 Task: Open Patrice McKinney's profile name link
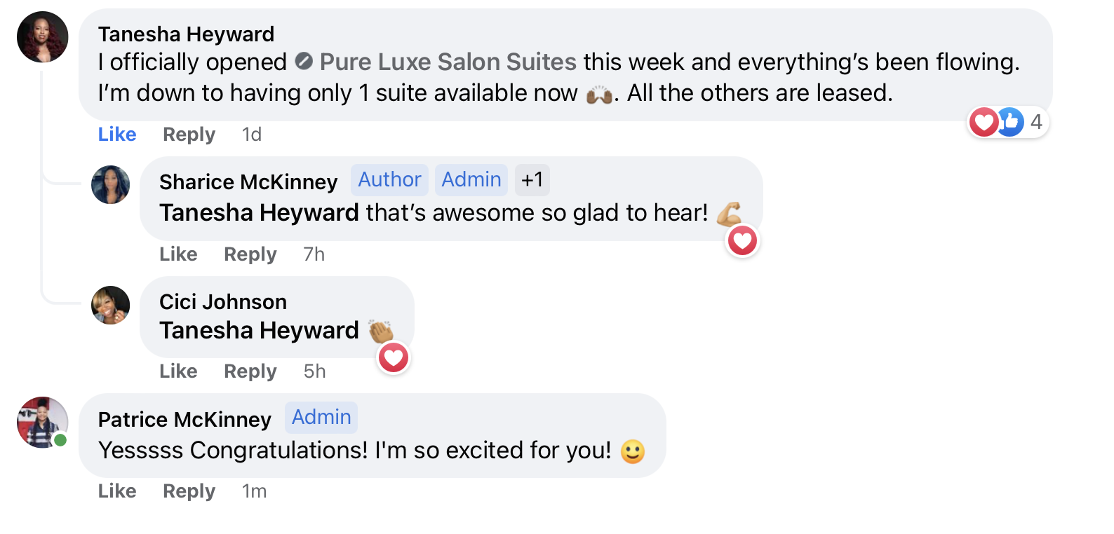point(184,420)
